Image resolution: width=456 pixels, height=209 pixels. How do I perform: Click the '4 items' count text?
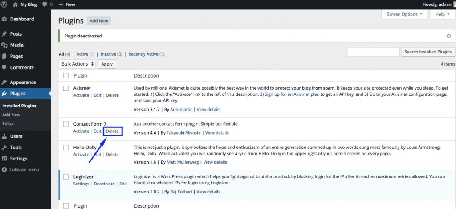tap(448, 64)
